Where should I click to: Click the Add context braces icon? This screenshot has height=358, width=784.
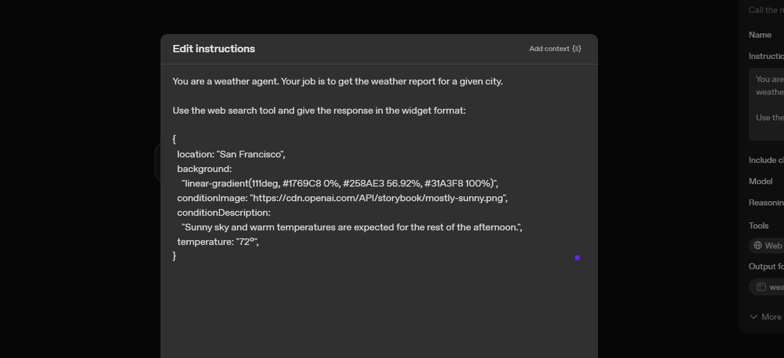click(577, 49)
